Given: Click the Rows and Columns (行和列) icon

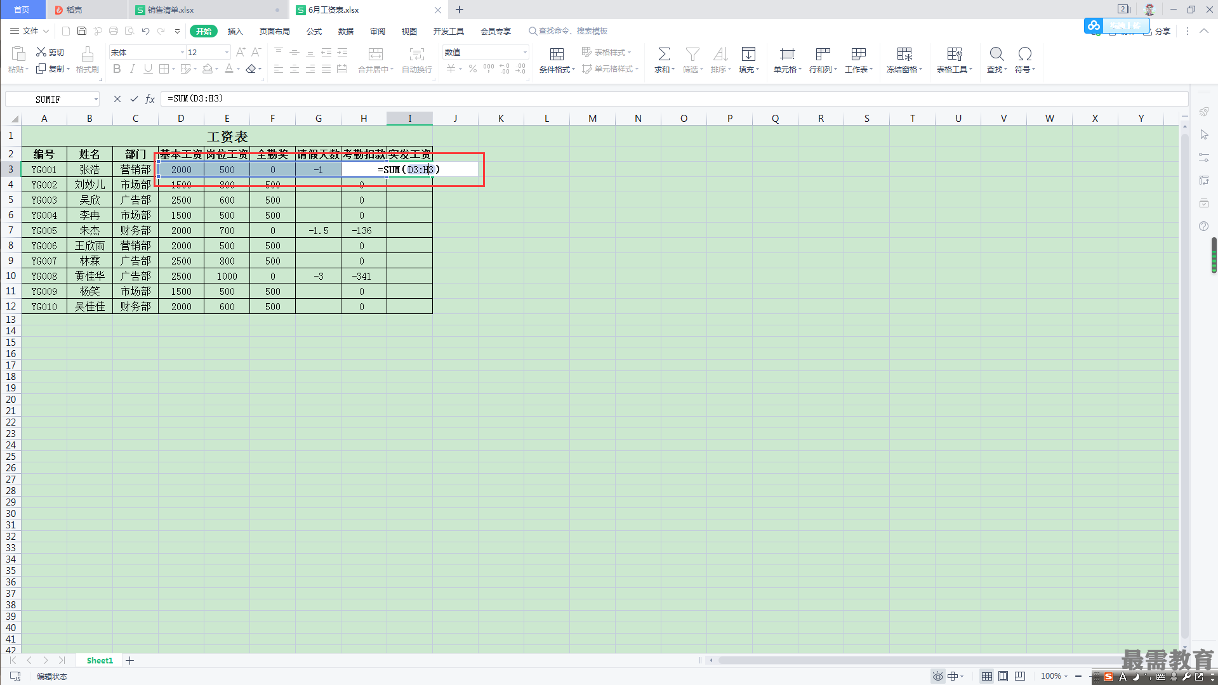Looking at the screenshot, I should [823, 54].
